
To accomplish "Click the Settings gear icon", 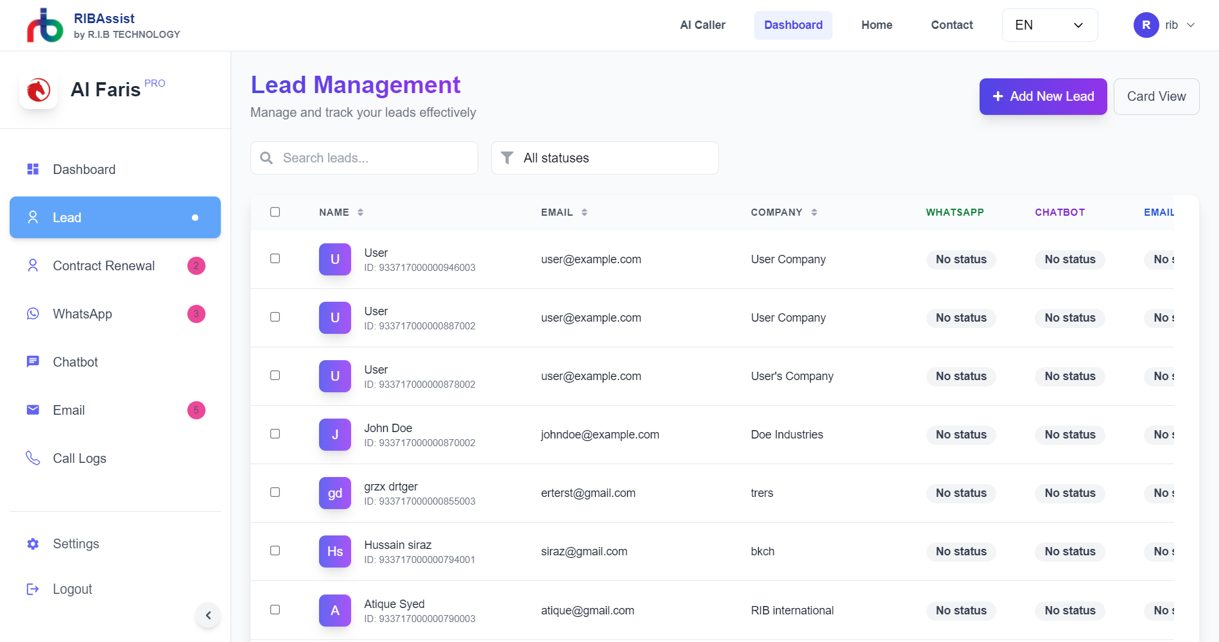I will point(33,543).
